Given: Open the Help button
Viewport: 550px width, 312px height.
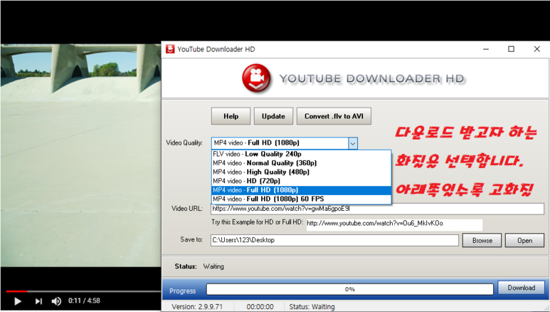Looking at the screenshot, I should (x=231, y=116).
